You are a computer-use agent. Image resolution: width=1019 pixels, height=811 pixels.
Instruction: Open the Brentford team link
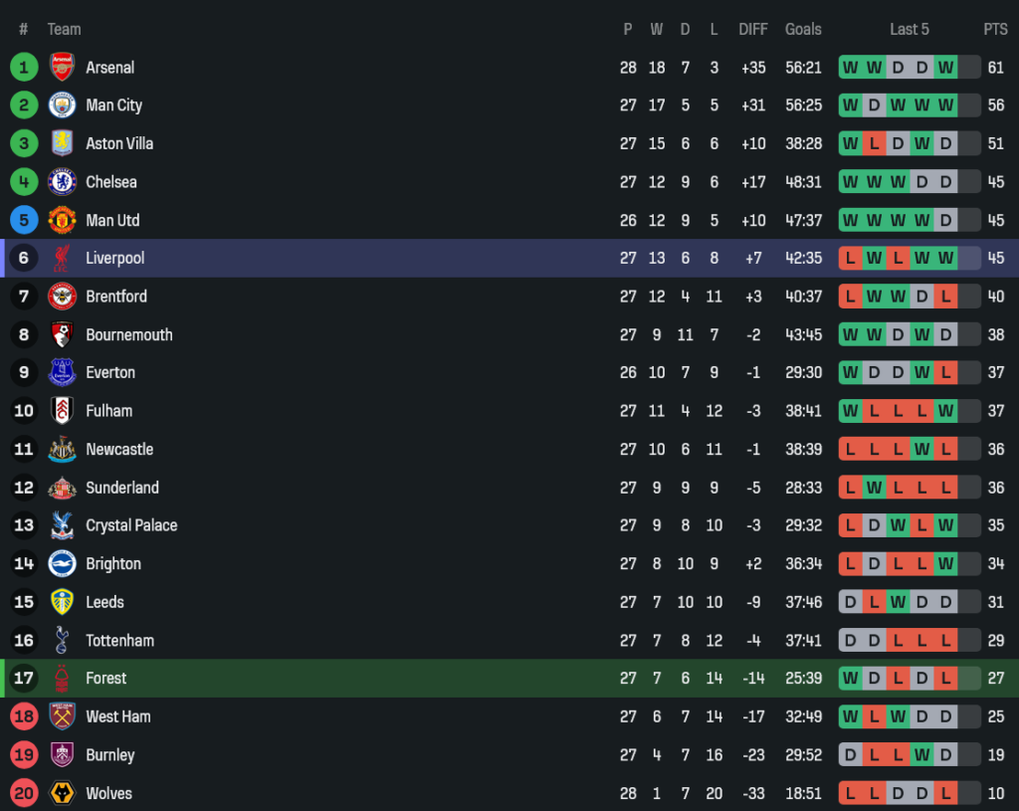click(116, 297)
